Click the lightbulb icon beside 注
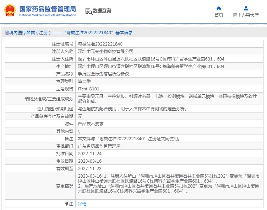The width and height of the screenshot is (267, 210). (x=67, y=204)
